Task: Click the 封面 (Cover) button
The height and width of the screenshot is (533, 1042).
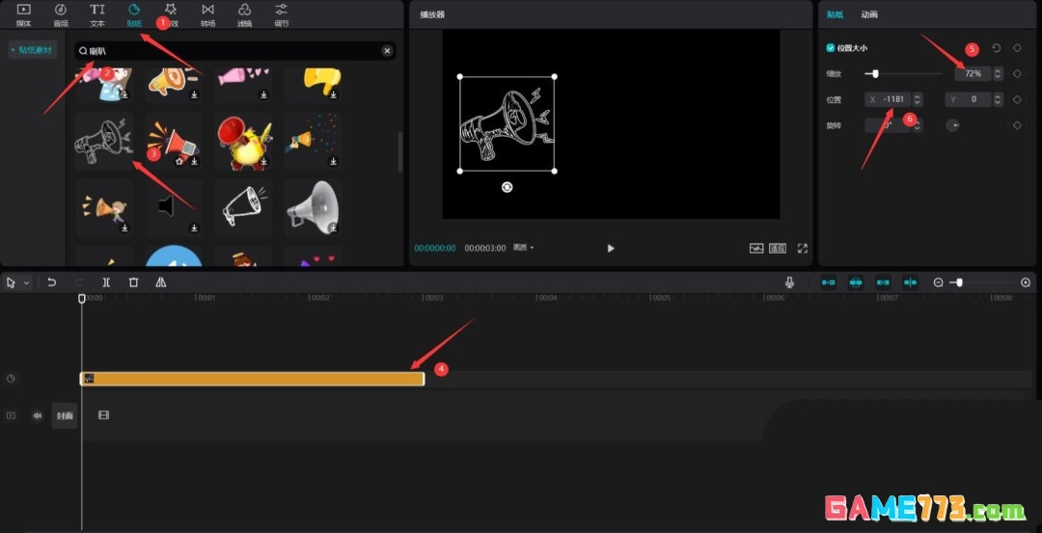Action: point(65,415)
